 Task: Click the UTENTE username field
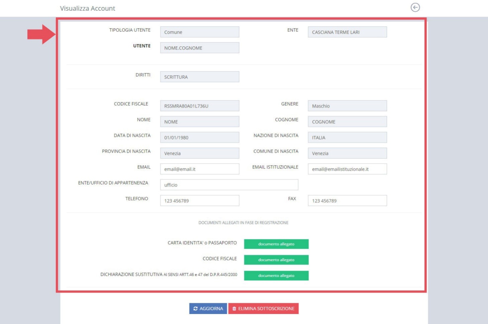click(x=199, y=48)
